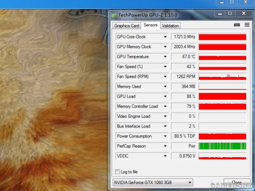This screenshot has height=191, width=255.
Task: Click the VDDC voltage history graph
Action: point(222,156)
